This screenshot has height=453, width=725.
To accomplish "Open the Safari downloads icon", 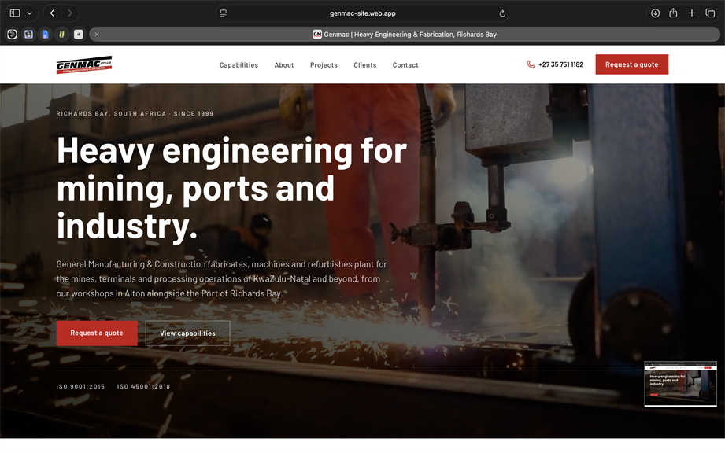I will click(x=655, y=13).
